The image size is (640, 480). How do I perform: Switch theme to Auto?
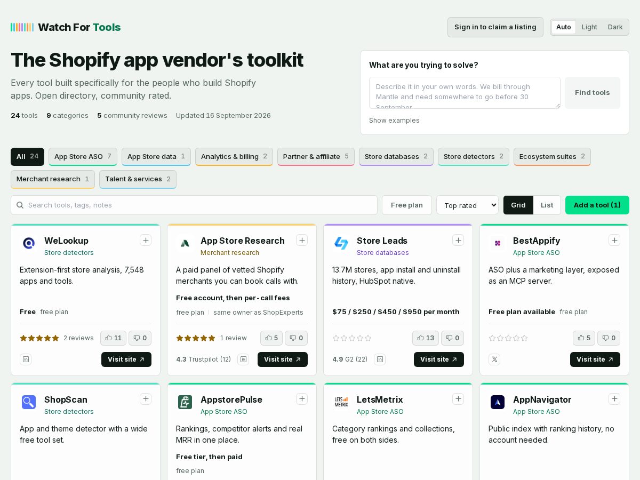(x=563, y=27)
